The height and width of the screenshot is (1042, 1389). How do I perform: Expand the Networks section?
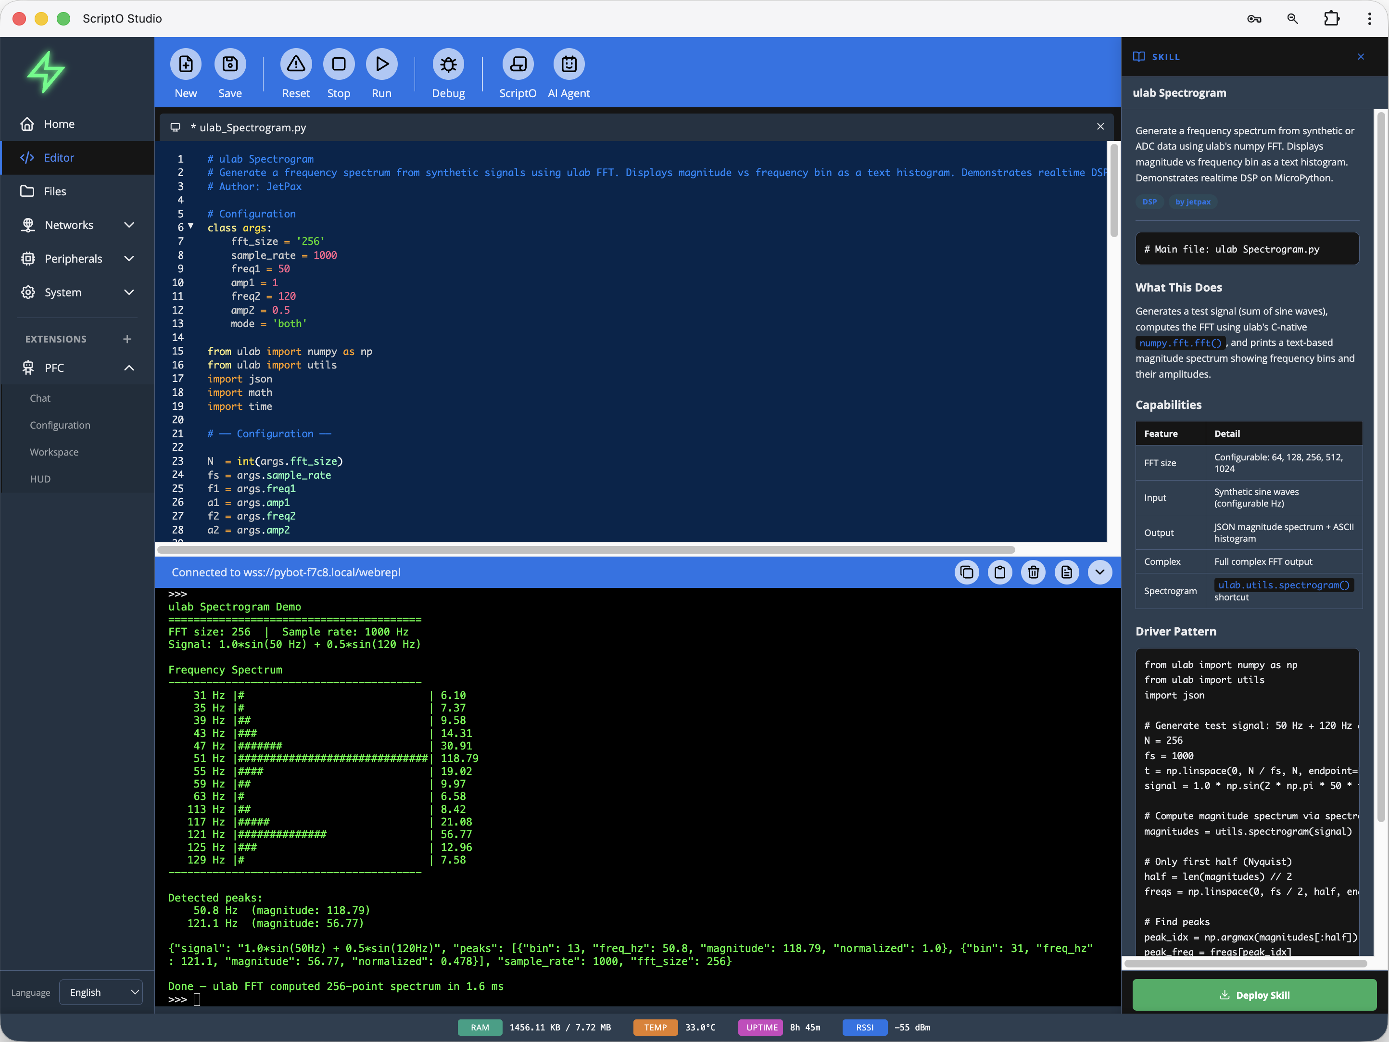click(129, 225)
